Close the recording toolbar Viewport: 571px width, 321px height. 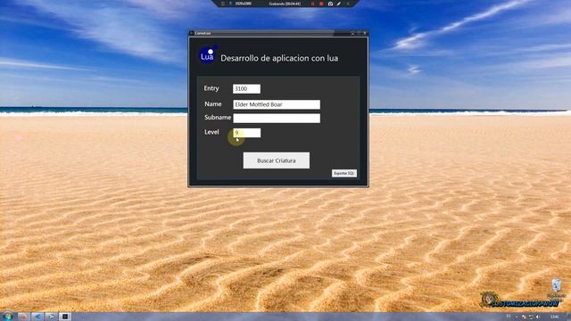tap(348, 4)
